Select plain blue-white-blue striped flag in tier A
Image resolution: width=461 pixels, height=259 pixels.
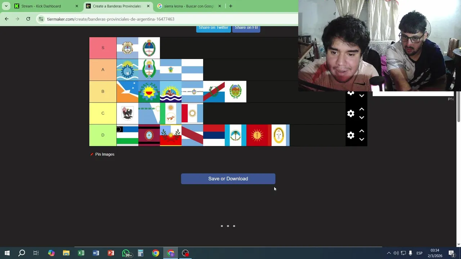pos(192,70)
